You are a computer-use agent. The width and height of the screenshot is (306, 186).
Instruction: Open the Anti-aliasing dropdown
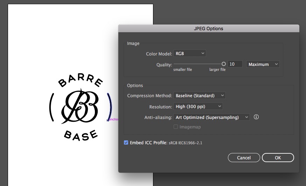pyautogui.click(x=211, y=117)
